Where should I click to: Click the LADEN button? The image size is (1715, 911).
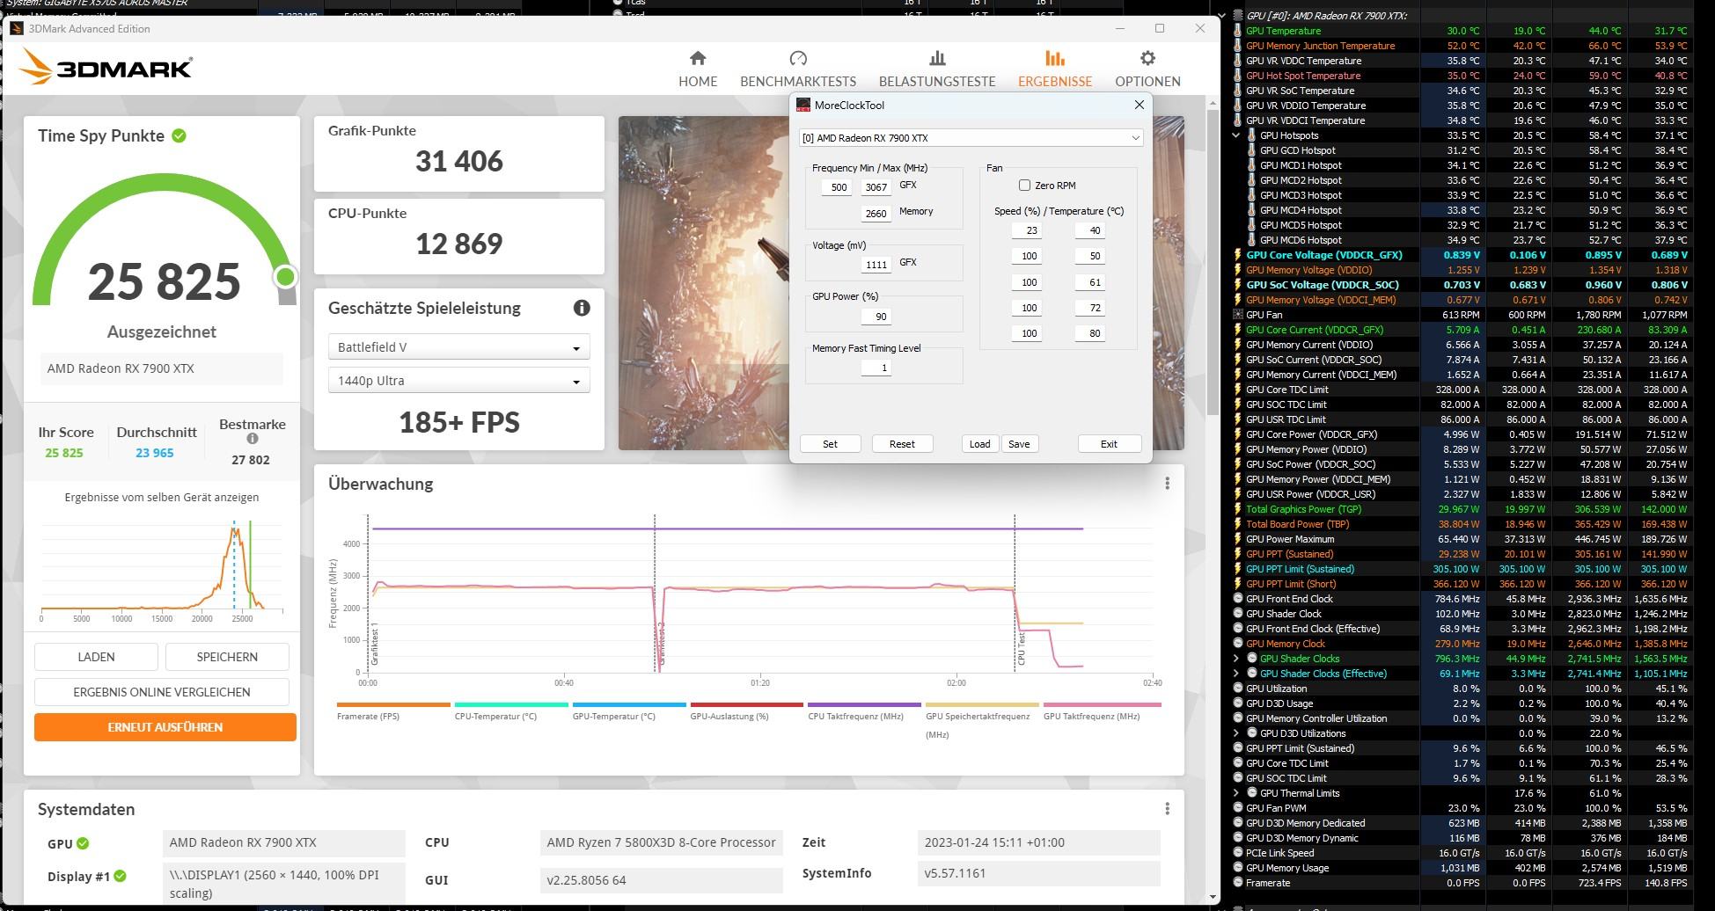(x=96, y=657)
